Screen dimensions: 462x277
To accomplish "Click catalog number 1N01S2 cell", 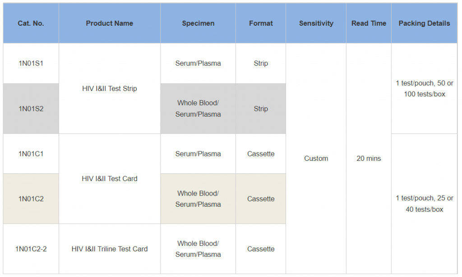I will [31, 109].
